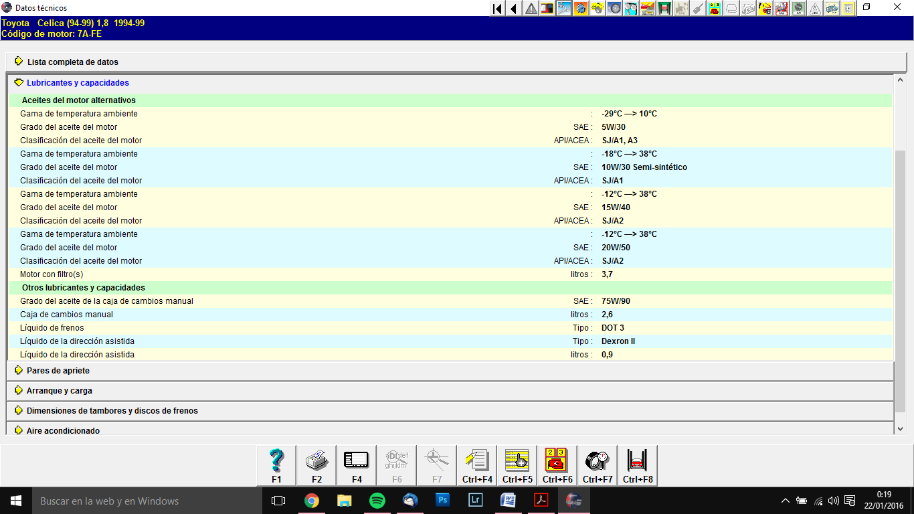Click the temperature range -18°C —> 38°C

point(629,154)
